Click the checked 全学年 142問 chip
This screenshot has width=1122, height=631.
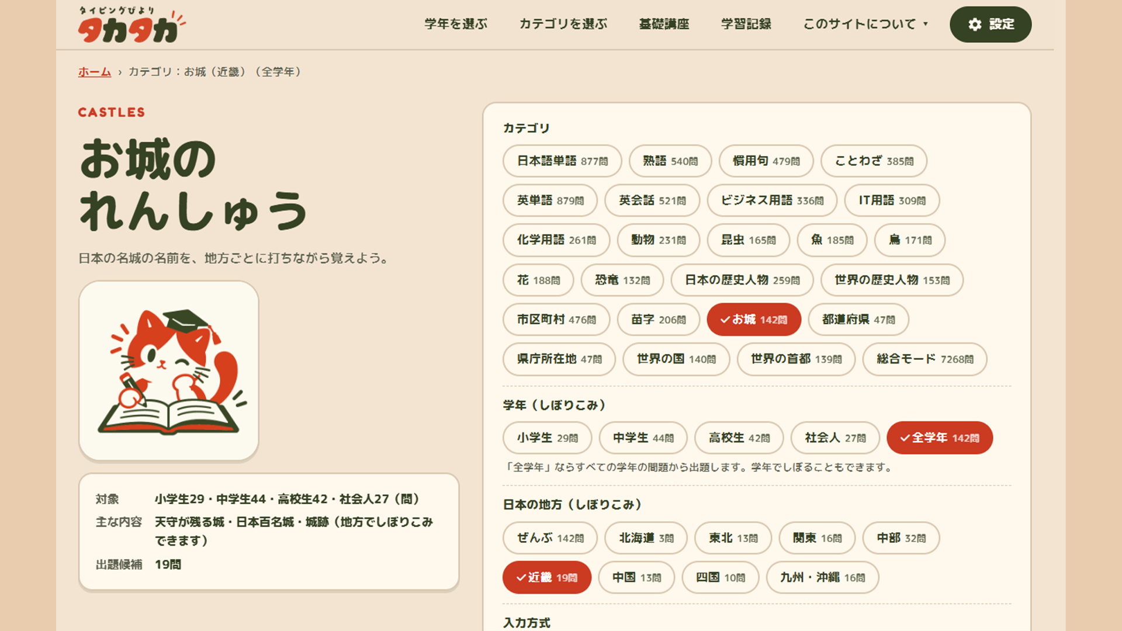pyautogui.click(x=940, y=438)
